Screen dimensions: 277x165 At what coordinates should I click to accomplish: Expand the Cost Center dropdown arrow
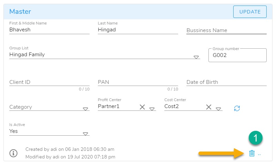pos(218,109)
